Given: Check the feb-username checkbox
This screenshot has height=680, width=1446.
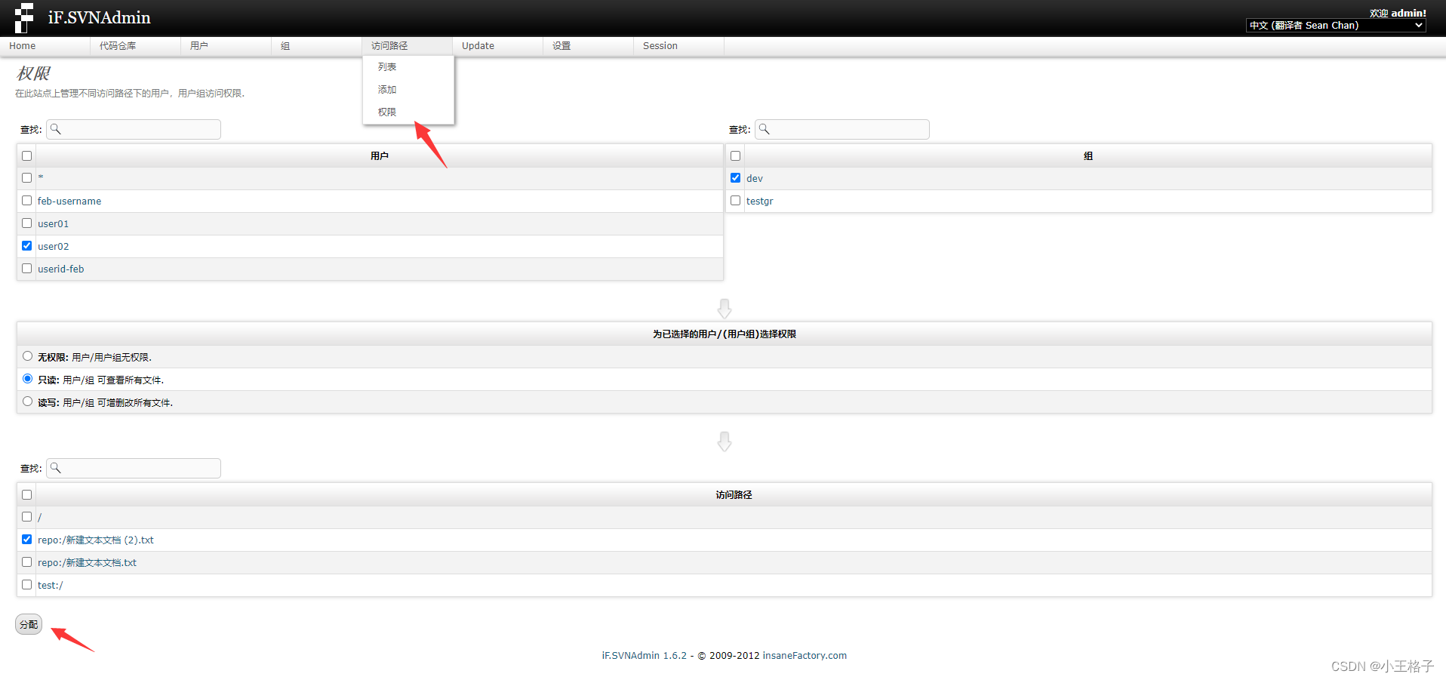Looking at the screenshot, I should pos(27,200).
